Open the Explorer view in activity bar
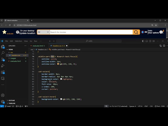Screen dimensions: 168x126 tap(3, 47)
